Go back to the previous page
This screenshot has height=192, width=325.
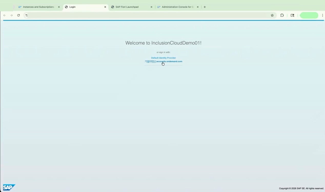(4, 15)
